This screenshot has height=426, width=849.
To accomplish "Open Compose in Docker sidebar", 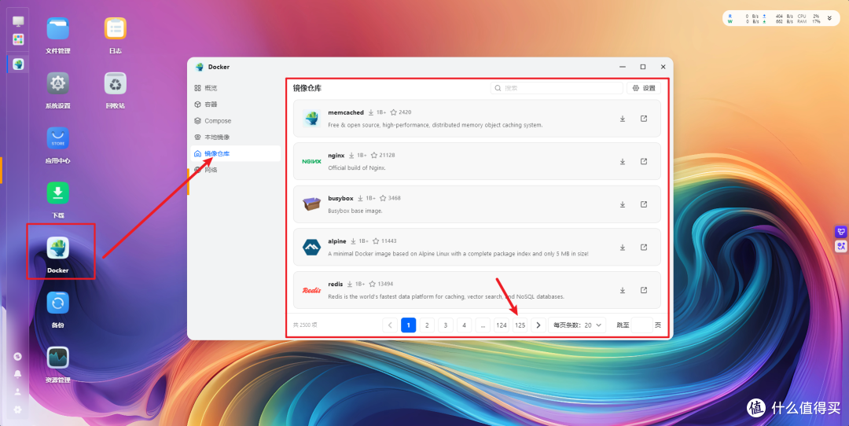I will (234, 121).
